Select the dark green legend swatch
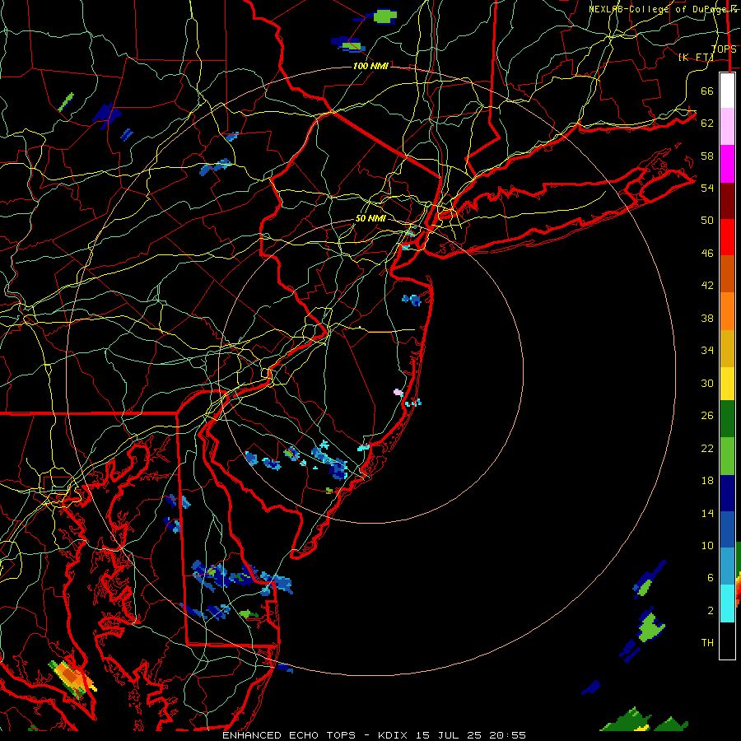The width and height of the screenshot is (741, 741). 727,419
